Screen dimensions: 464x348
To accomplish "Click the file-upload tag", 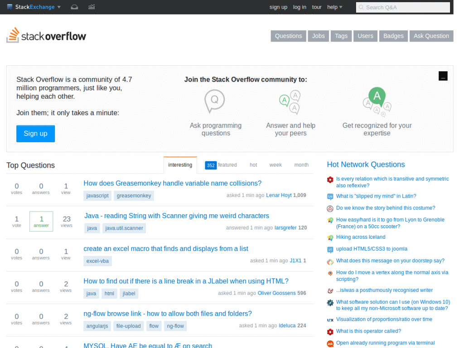I will [x=128, y=326].
